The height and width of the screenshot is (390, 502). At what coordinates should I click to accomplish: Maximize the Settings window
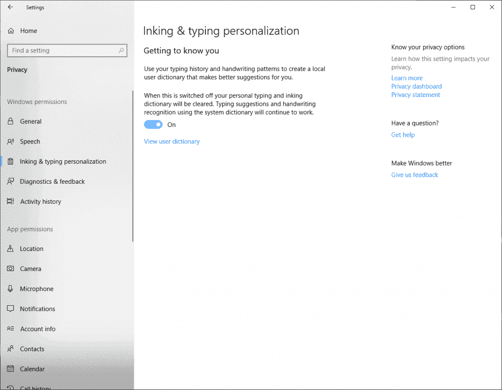point(473,7)
